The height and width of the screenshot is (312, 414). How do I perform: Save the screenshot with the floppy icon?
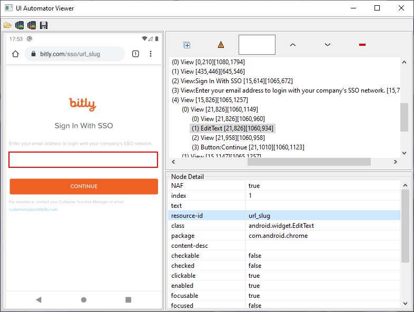point(44,25)
